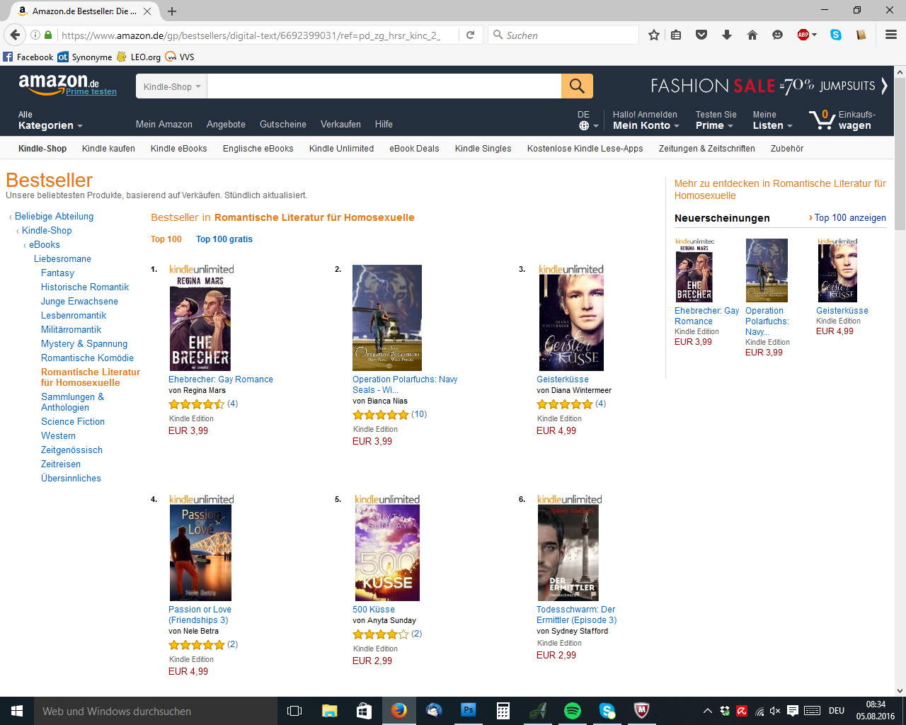Viewport: 906px width, 725px height.
Task: Expand the Kindle-Shop search category dropdown
Action: tap(172, 86)
